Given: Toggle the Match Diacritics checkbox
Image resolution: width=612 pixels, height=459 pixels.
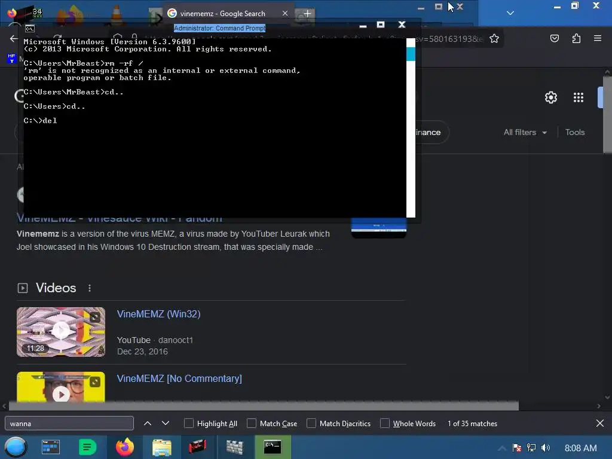Looking at the screenshot, I should pos(311,423).
